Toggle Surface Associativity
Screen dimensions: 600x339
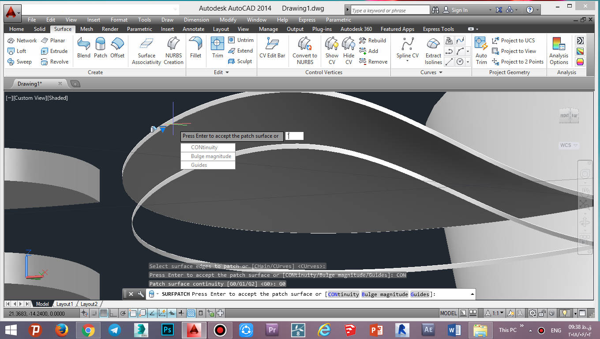[x=146, y=51]
